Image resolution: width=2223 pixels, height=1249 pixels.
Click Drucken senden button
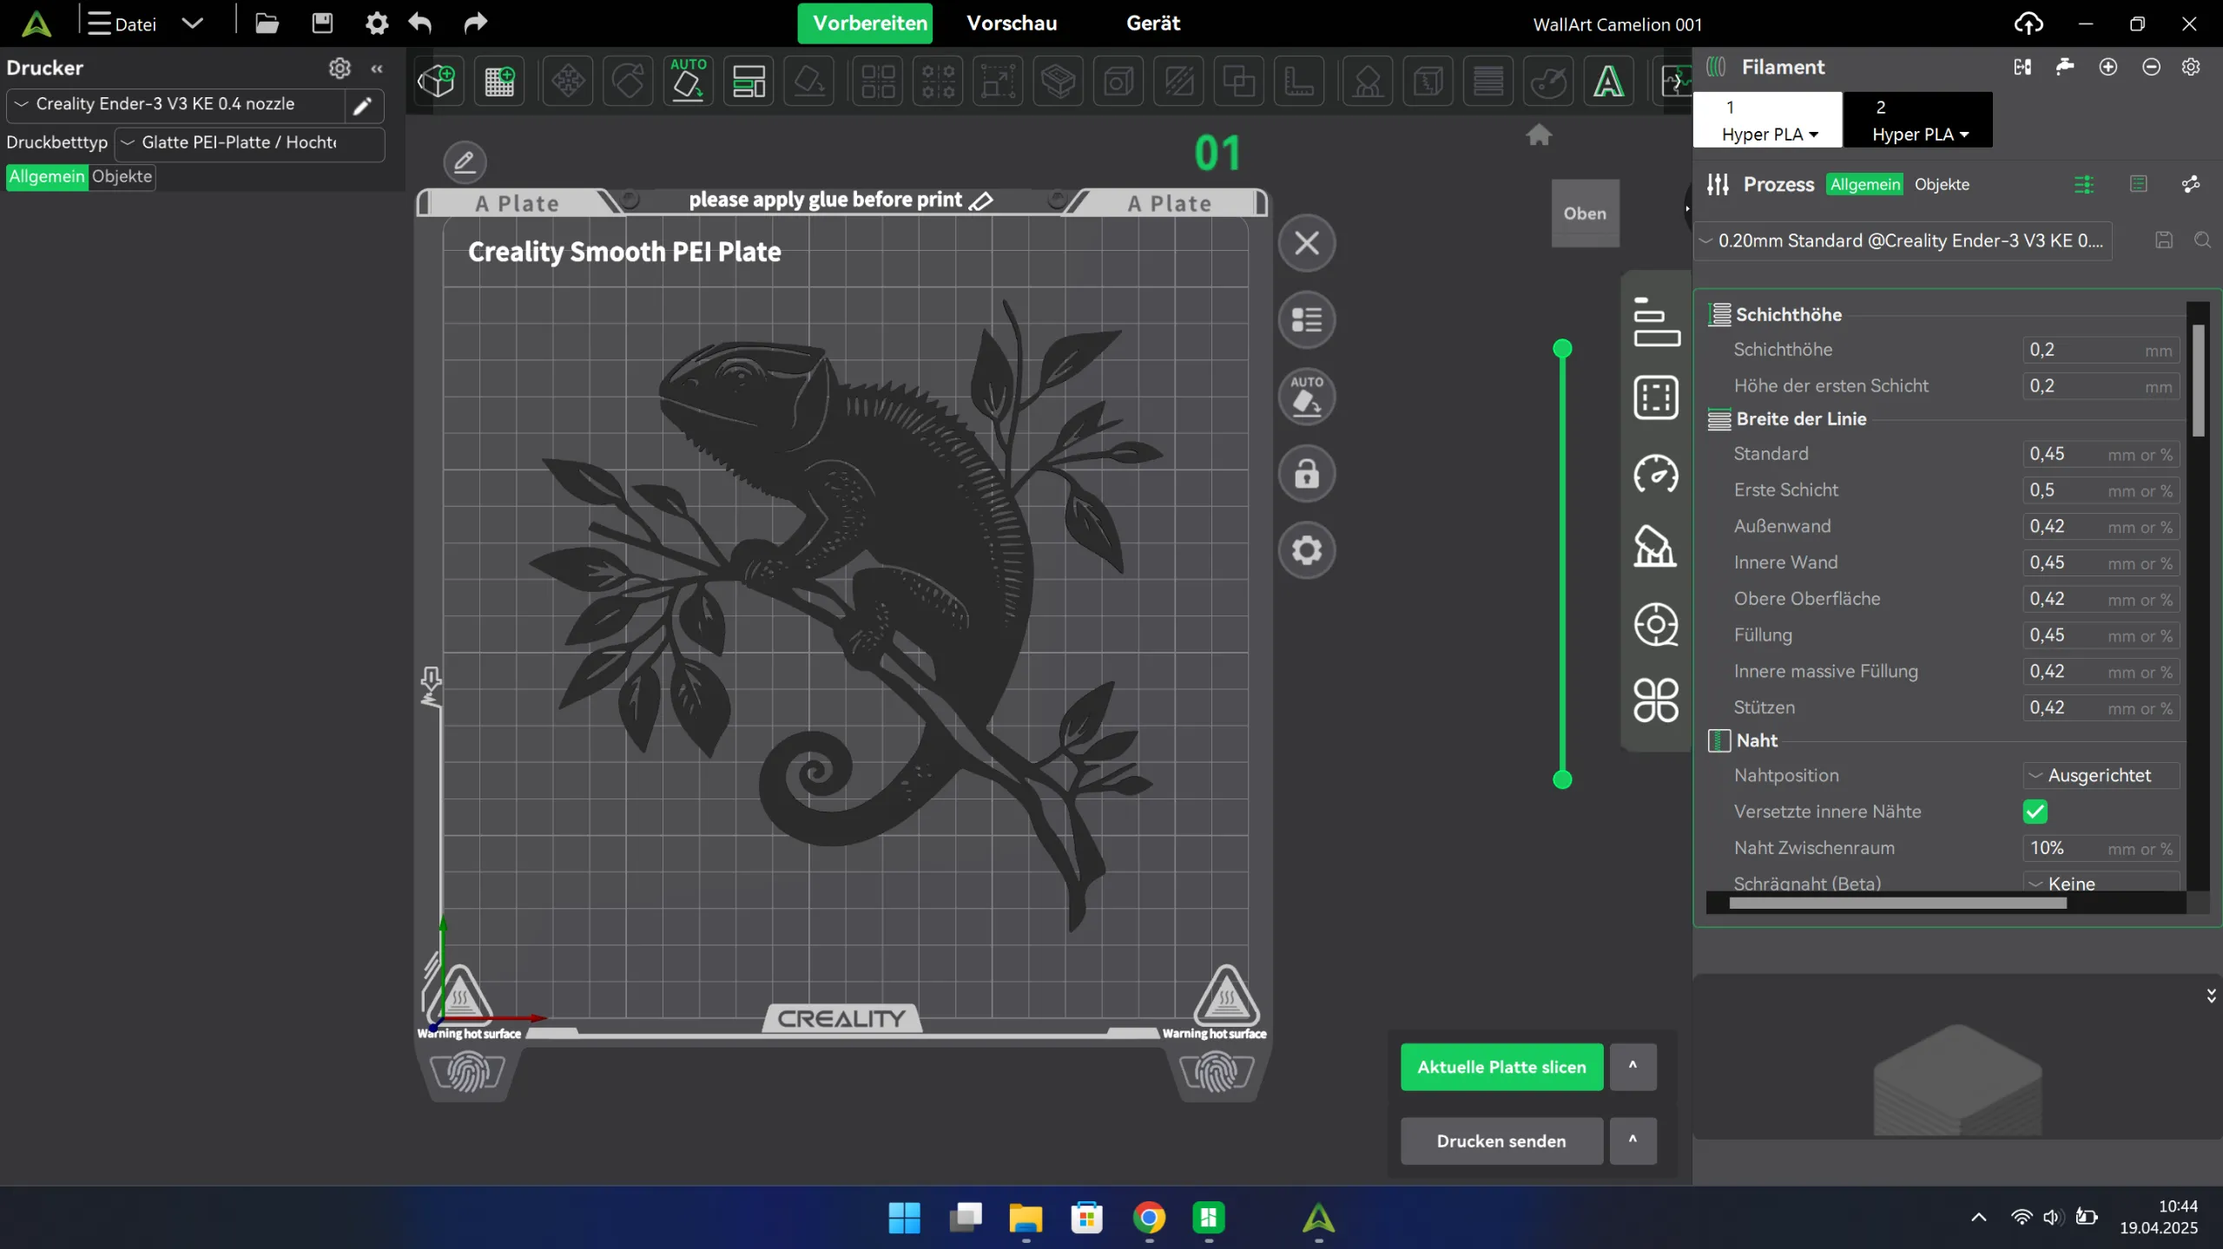tap(1501, 1141)
